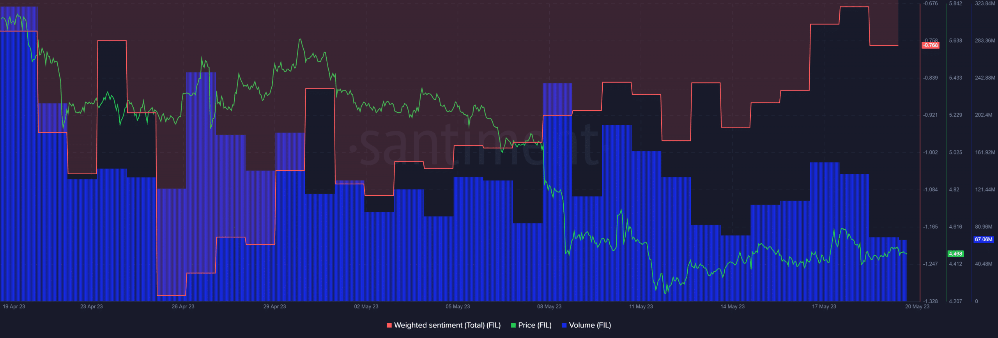Click the 121.44M volume axis value
998x338 pixels.
point(985,189)
